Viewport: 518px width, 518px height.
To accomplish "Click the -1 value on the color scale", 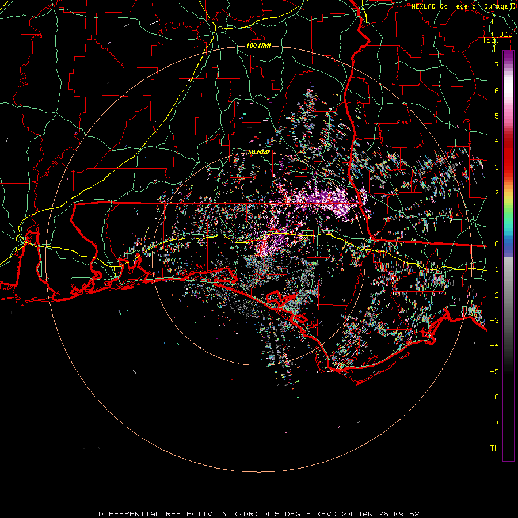I will pos(494,269).
